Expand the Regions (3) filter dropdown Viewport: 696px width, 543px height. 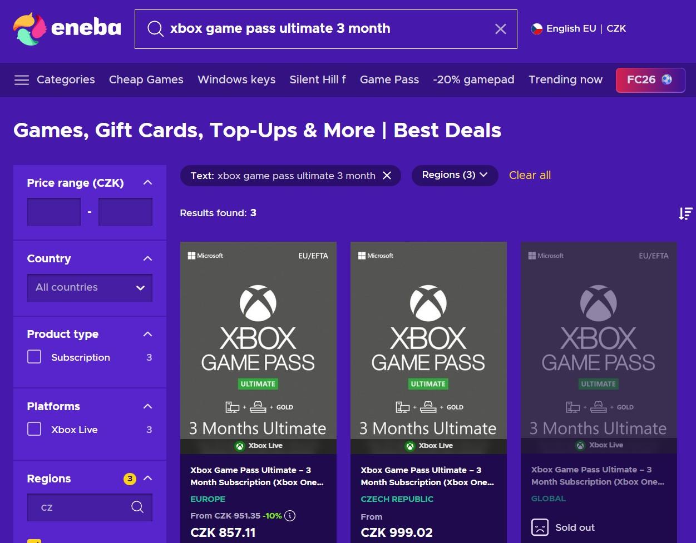coord(455,175)
